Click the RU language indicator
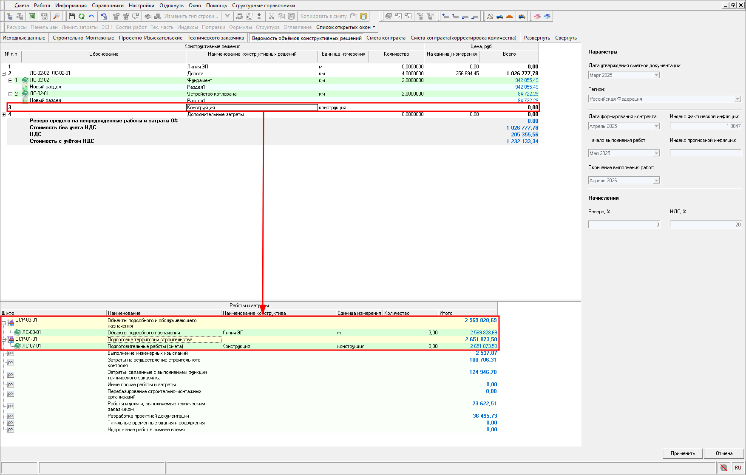This screenshot has width=746, height=475. (737, 467)
